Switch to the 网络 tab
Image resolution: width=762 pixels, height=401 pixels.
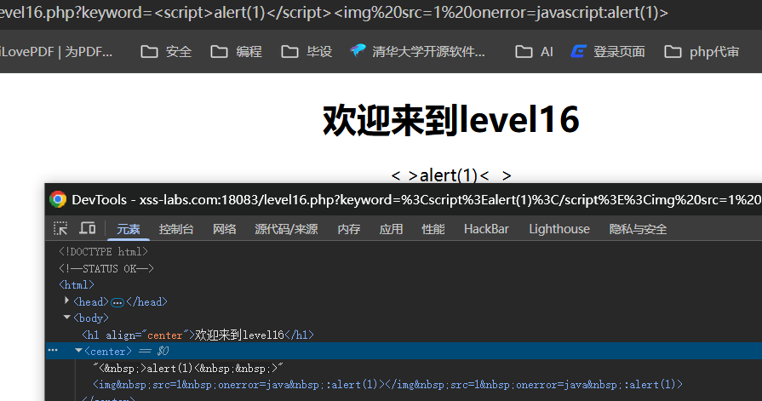(224, 229)
